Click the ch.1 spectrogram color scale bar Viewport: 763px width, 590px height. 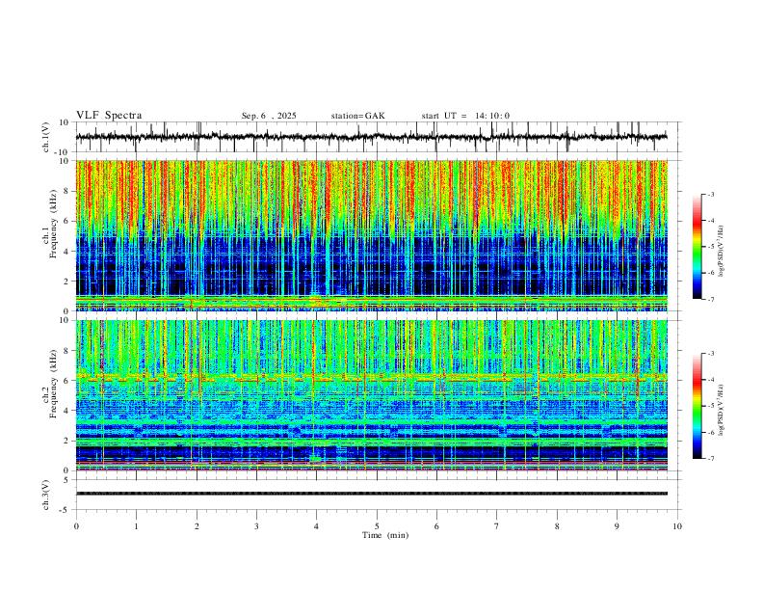697,247
